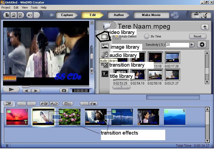Select scene thumbnail at 0:03:21.27

(x=172, y=75)
